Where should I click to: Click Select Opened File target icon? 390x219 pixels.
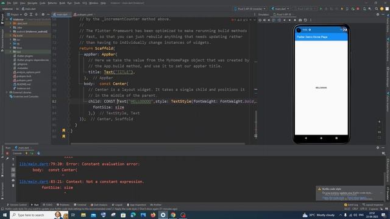coord(26,15)
